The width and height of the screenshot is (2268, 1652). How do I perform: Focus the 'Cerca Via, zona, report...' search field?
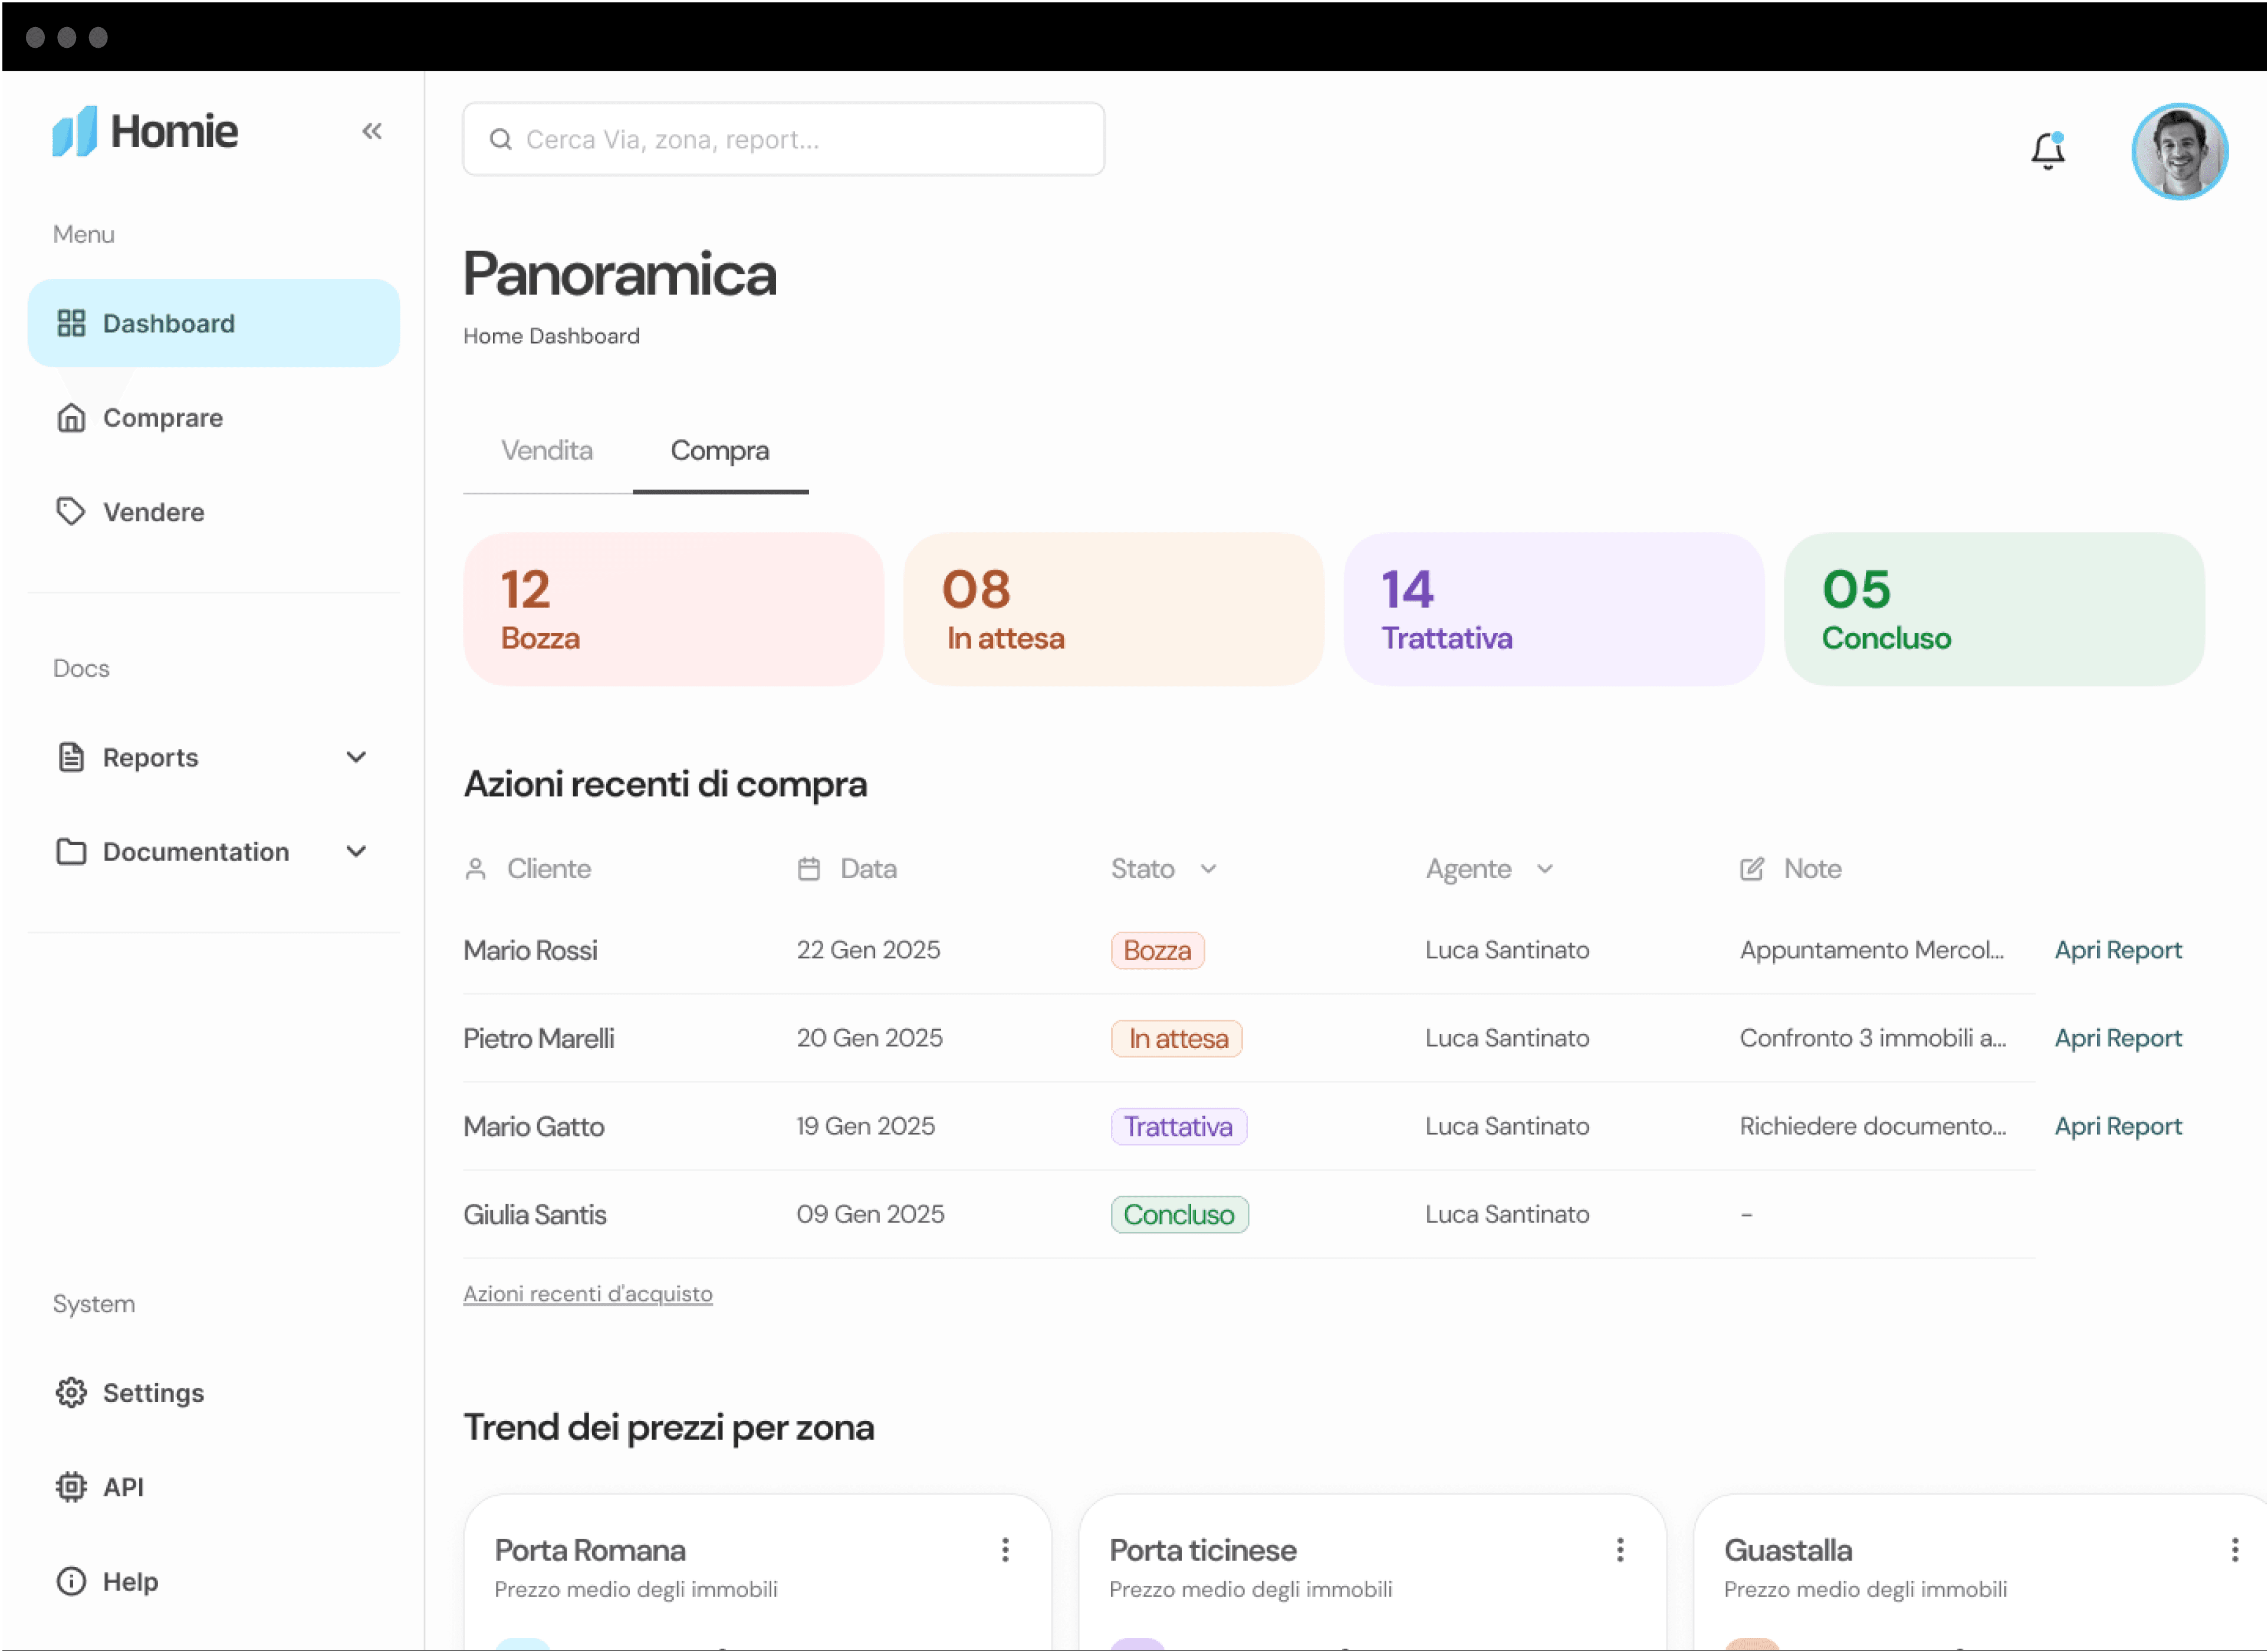784,139
